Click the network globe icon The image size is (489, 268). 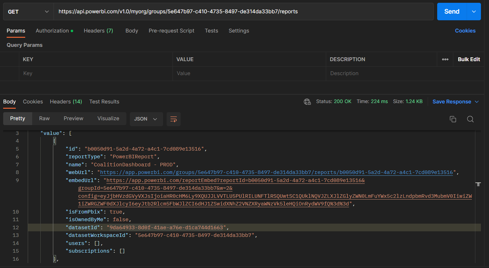[x=307, y=102]
